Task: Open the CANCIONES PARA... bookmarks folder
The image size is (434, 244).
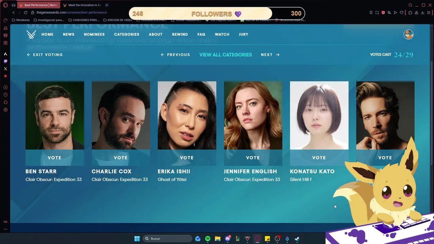Action: click(84, 20)
